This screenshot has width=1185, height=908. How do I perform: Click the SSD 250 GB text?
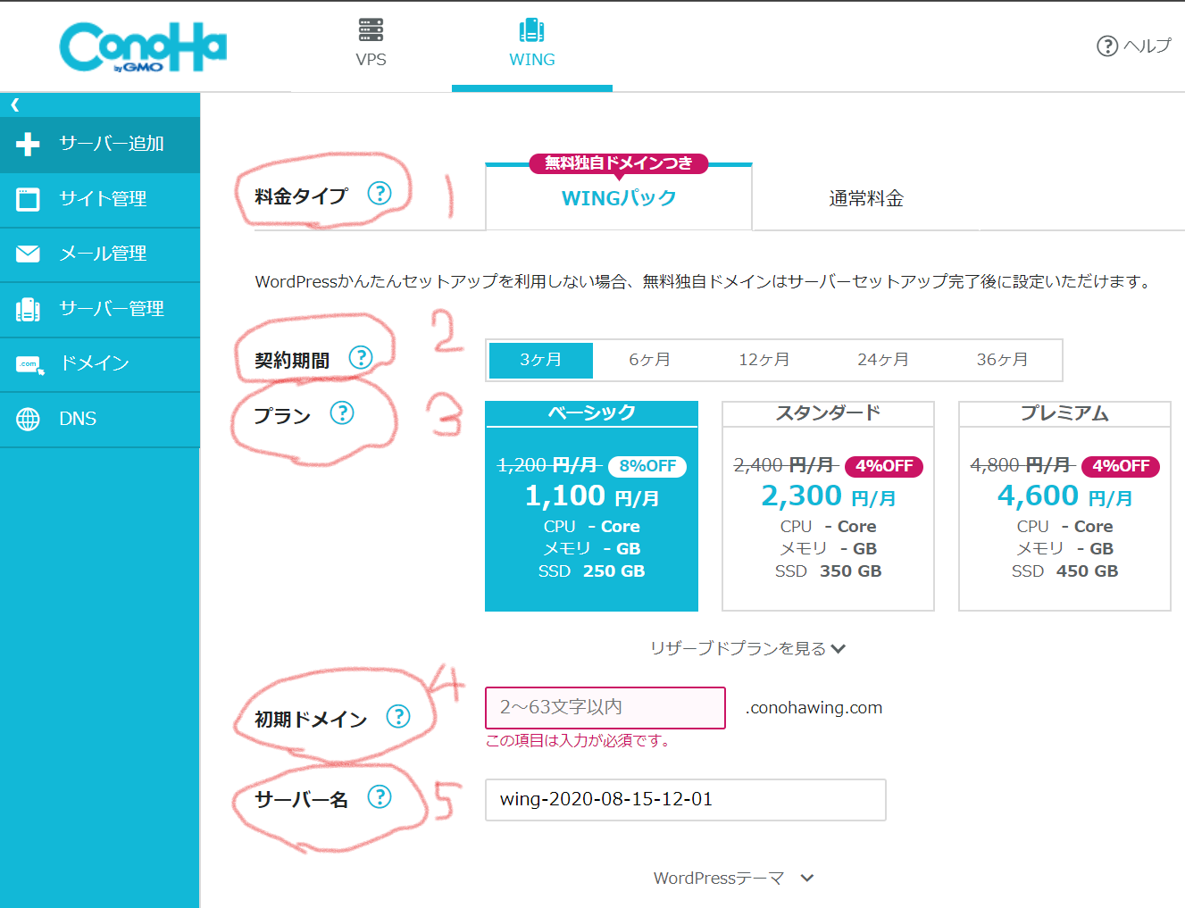(x=591, y=571)
